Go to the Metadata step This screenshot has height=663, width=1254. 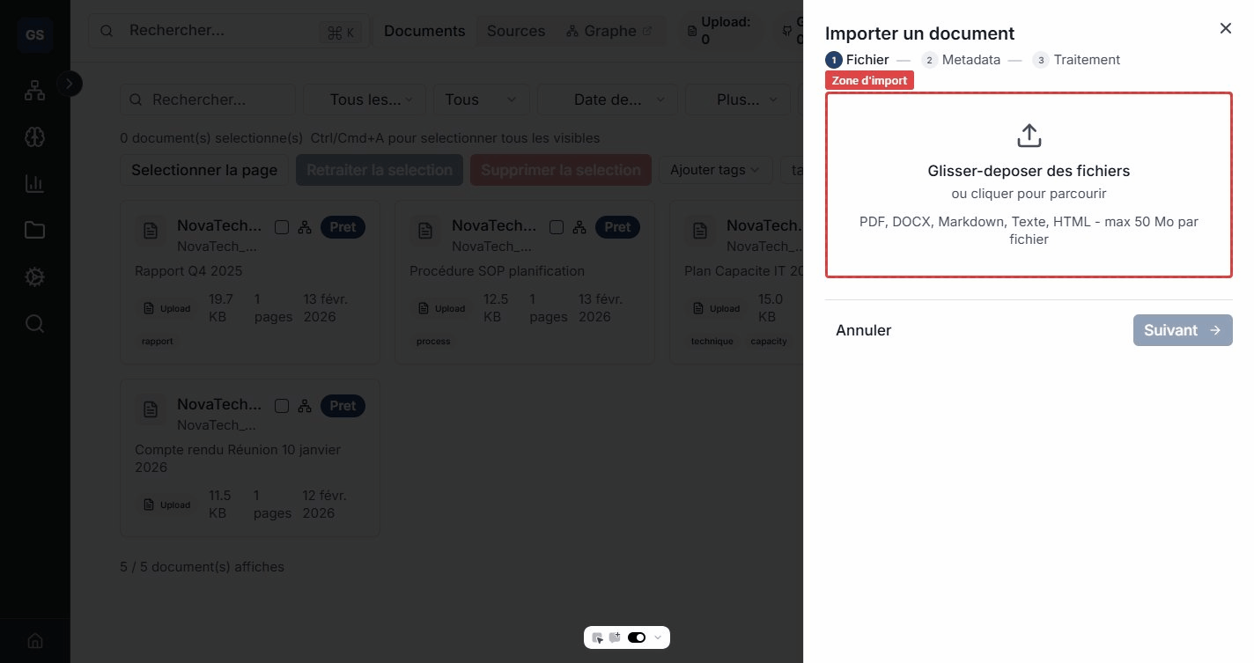pos(961,60)
